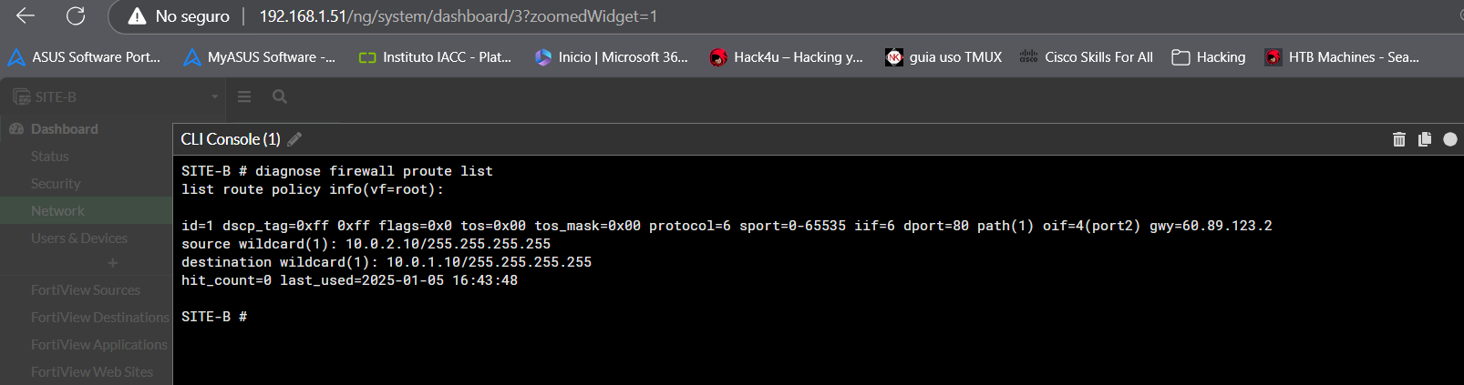The width and height of the screenshot is (1464, 385).
Task: Rename CLI Console using the pencil icon
Action: tap(294, 139)
